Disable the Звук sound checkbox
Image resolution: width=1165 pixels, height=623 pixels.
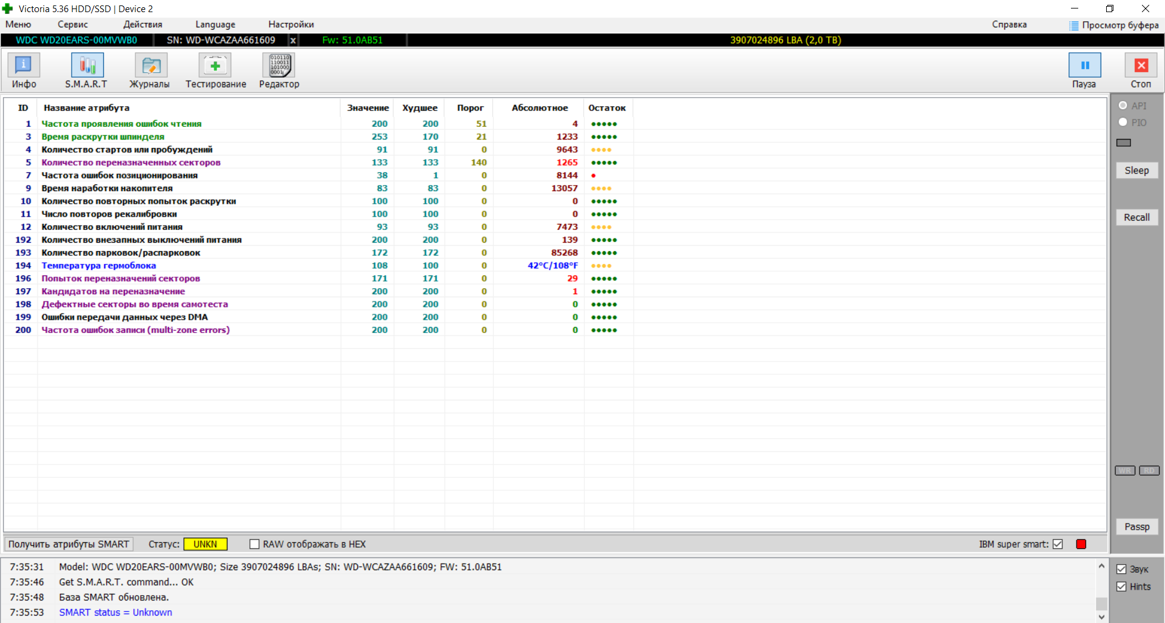pyautogui.click(x=1121, y=569)
